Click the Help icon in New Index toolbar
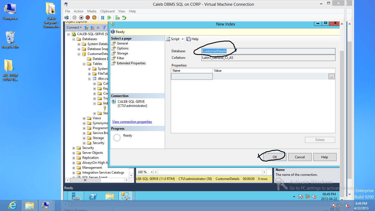Viewport: 375px width, 211px height. coord(189,39)
